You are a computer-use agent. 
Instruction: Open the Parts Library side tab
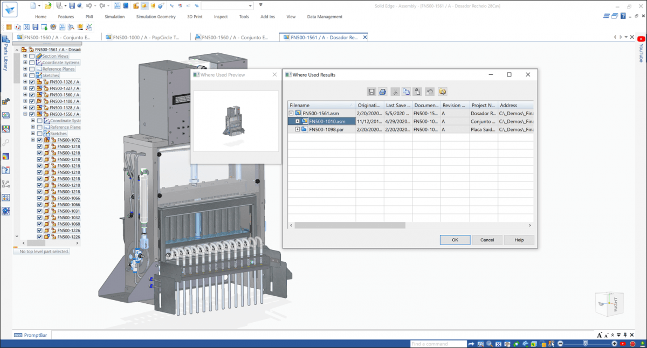coord(6,53)
